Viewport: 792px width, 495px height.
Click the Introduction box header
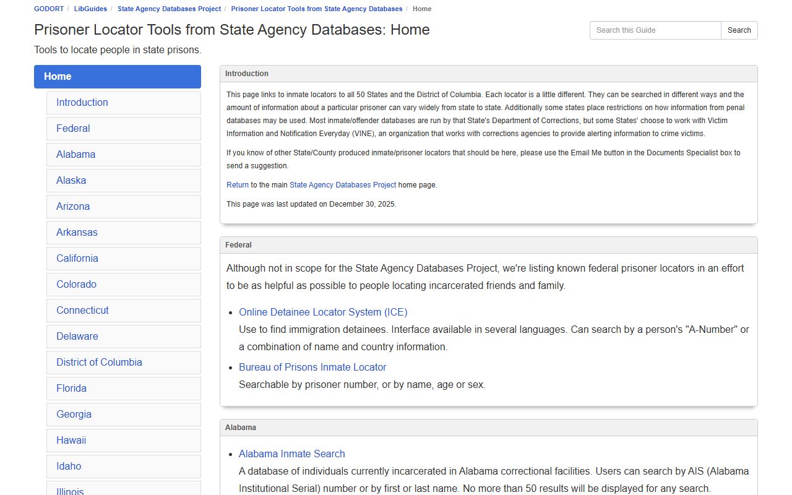pos(489,74)
